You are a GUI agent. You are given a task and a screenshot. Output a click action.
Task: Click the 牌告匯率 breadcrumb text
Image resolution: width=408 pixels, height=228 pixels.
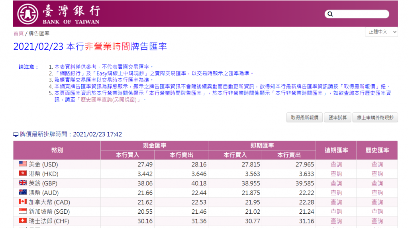39,33
